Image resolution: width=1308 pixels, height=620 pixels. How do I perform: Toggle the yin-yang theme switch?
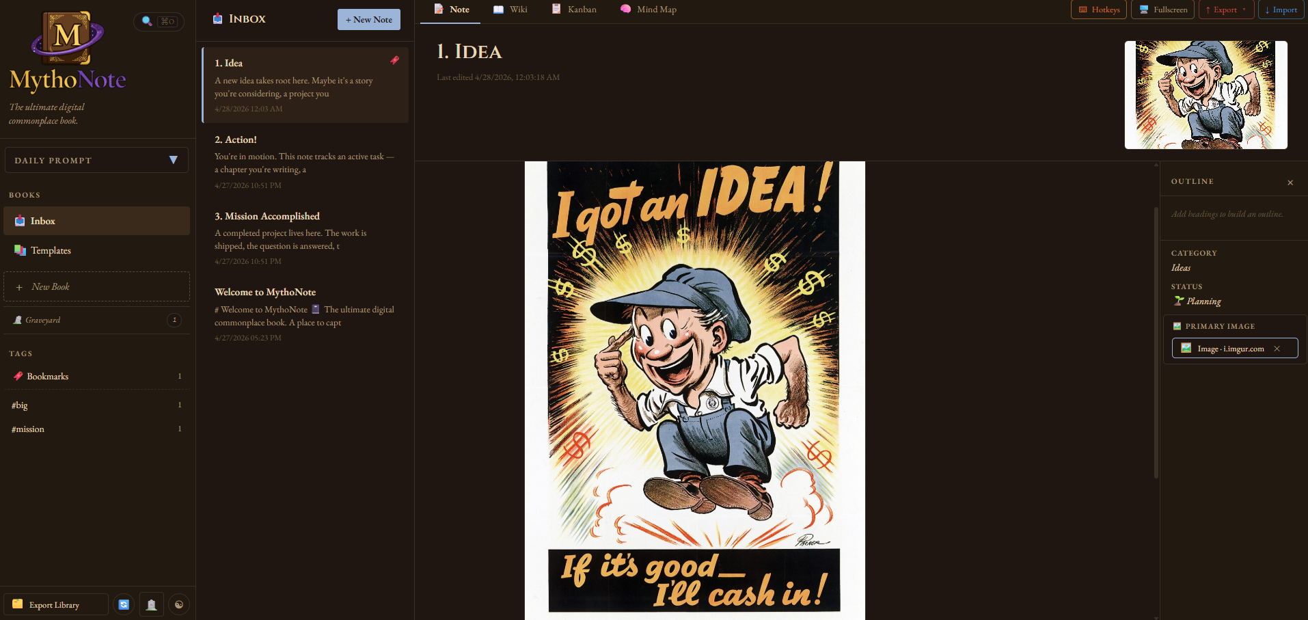point(179,604)
